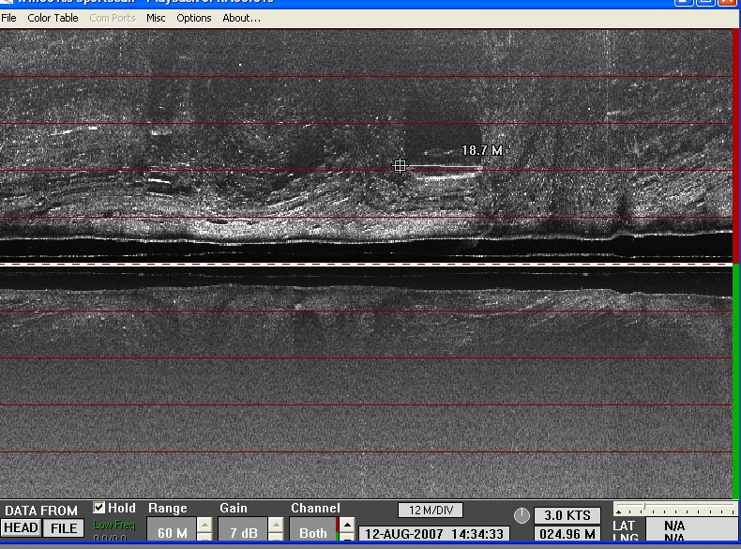Increase Gain with the up arrow

click(276, 526)
